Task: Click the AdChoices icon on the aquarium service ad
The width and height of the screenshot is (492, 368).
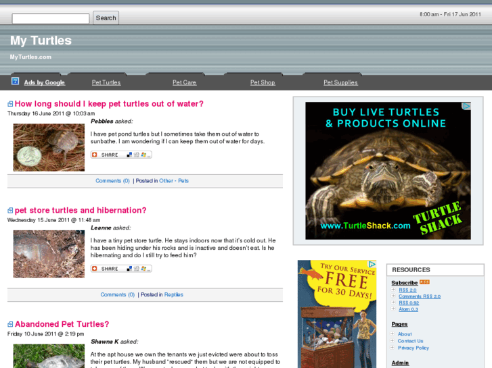Action: 372,264
